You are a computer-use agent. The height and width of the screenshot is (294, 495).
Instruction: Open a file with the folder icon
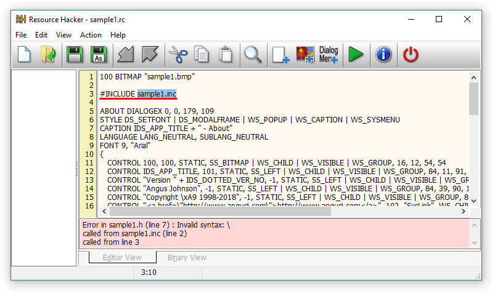[48, 55]
